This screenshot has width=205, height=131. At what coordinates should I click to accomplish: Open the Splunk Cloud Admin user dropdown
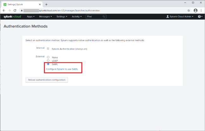[x=180, y=16]
